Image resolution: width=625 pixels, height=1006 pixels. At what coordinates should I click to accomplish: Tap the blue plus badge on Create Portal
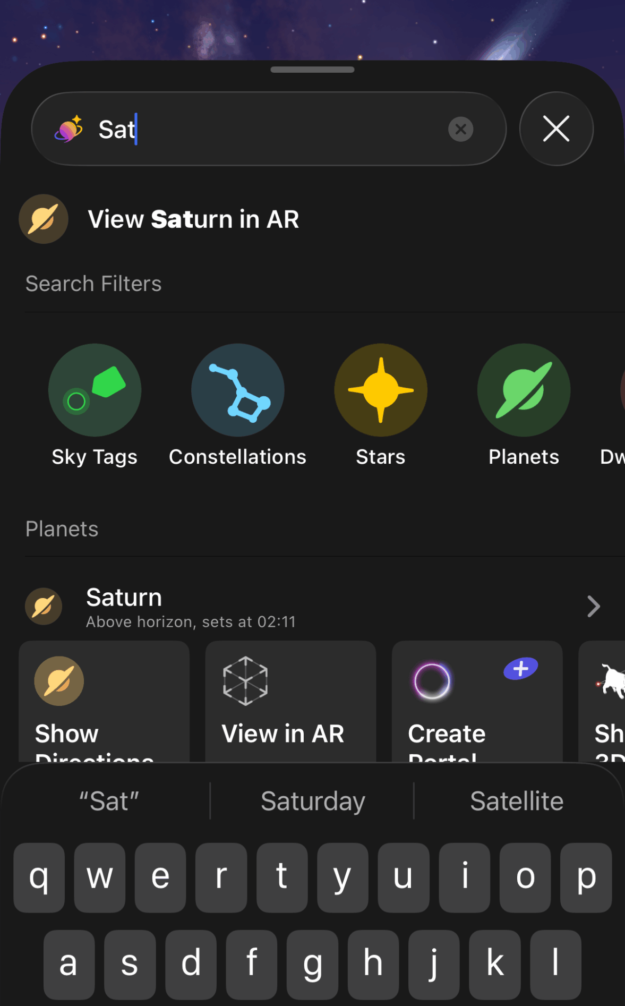[x=521, y=668]
